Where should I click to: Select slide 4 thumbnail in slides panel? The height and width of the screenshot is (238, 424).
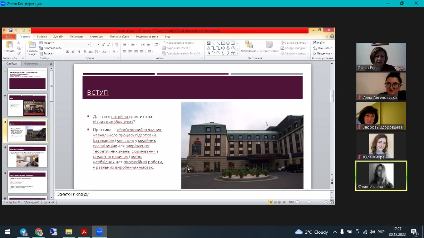(x=27, y=156)
